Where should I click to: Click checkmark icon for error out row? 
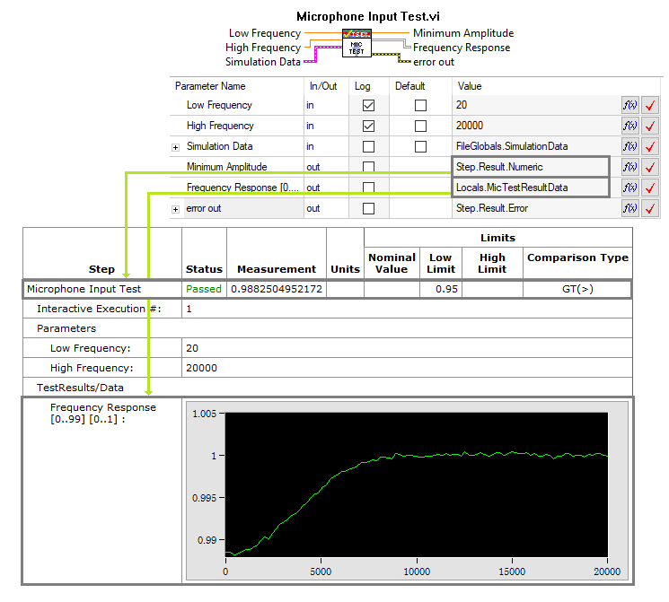point(650,208)
